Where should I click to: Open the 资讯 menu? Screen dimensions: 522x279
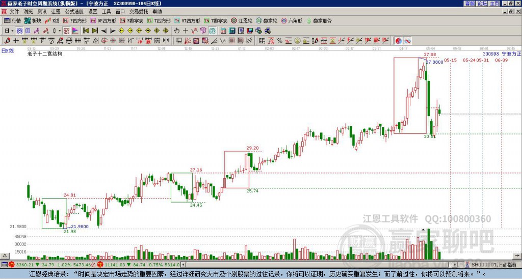tap(42, 12)
